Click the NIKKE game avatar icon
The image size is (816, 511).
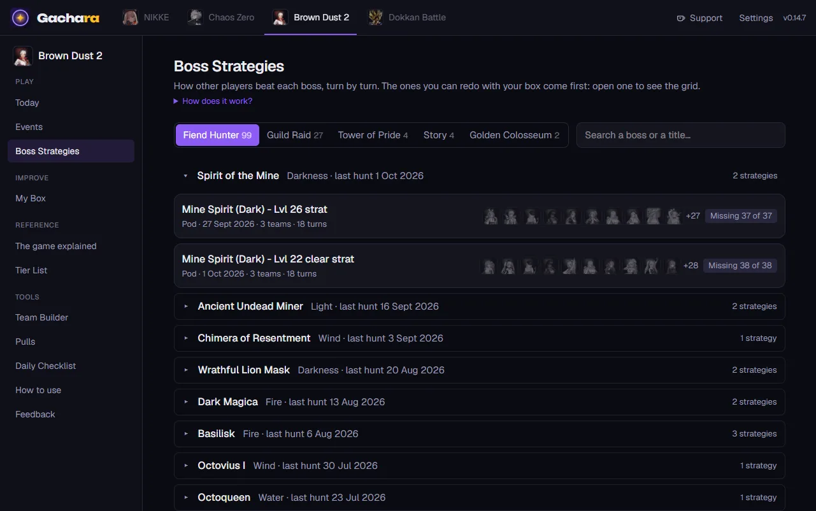[x=131, y=17]
